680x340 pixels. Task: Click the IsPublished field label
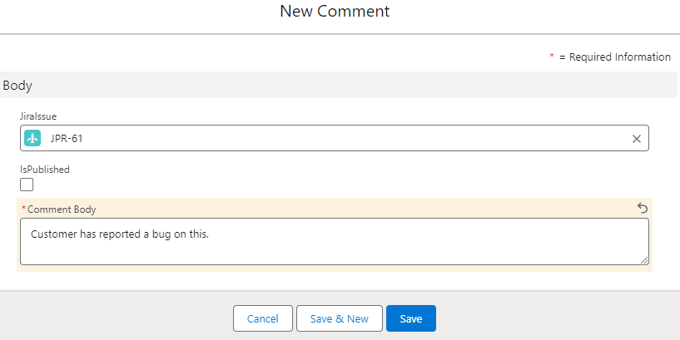click(45, 170)
